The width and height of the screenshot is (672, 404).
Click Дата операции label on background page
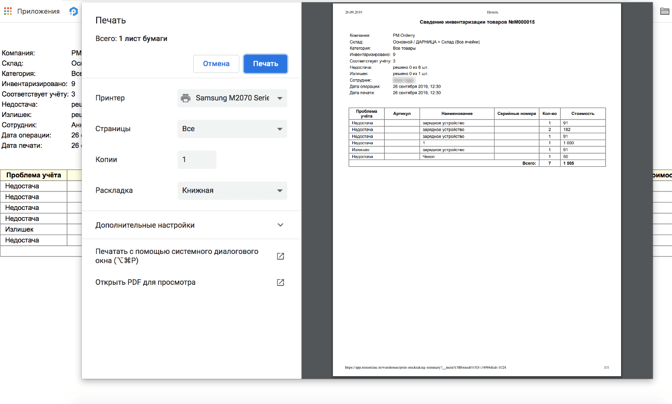coord(26,135)
